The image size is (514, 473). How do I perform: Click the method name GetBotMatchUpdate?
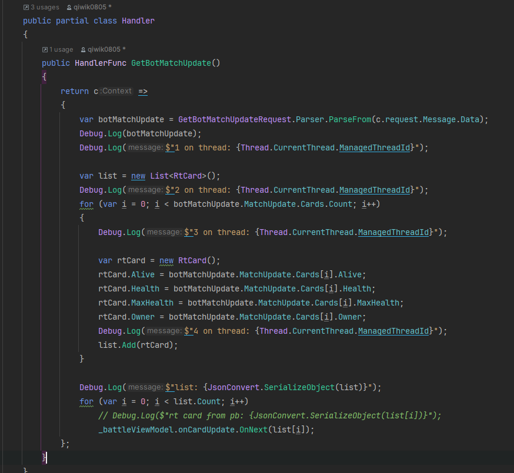[171, 63]
